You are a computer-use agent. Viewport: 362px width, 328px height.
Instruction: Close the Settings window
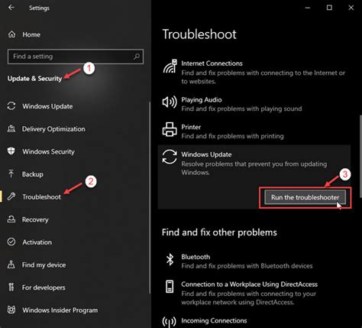pyautogui.click(x=351, y=8)
